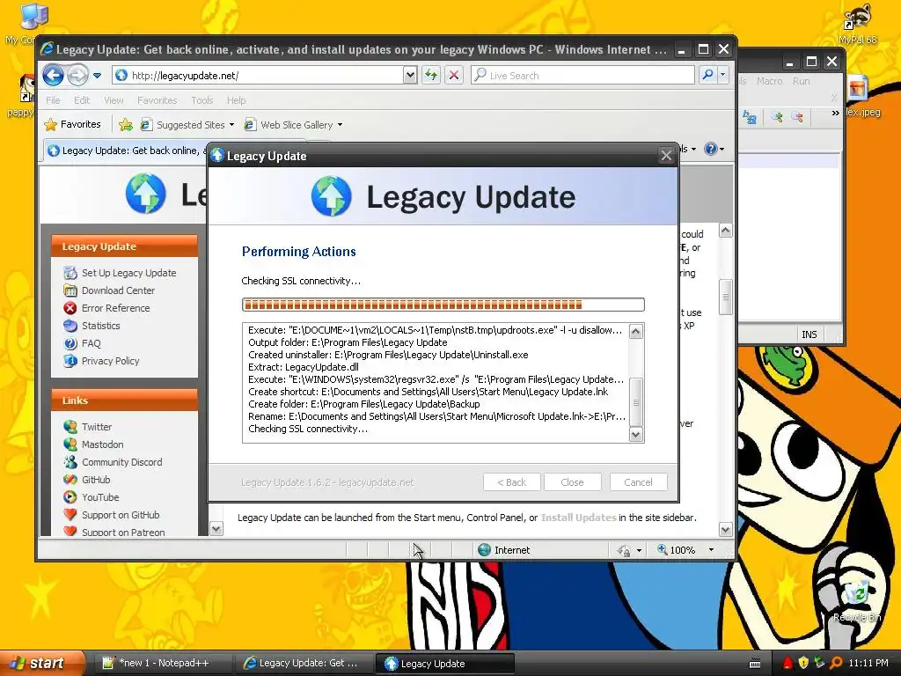Expand the address bar URL history dropdown

[410, 76]
